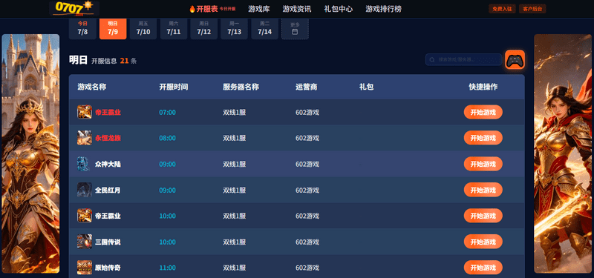This screenshot has width=594, height=278.
Task: Click the 游戏名称 column header
Action: [x=92, y=87]
